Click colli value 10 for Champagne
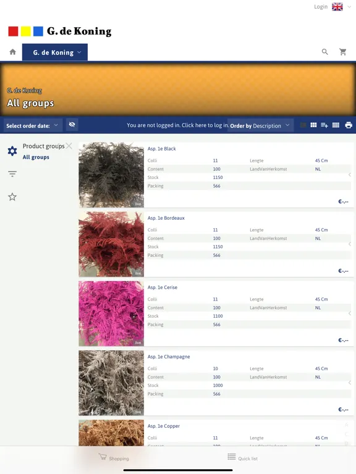The height and width of the screenshot is (474, 356). coord(215,368)
